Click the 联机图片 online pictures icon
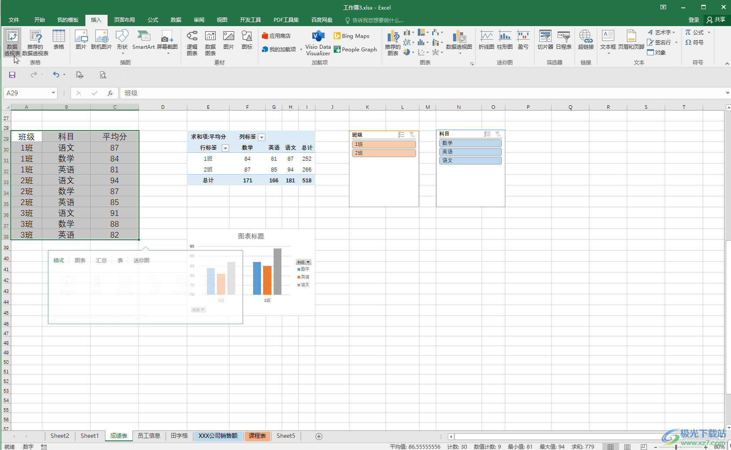This screenshot has height=450, width=731. 101,40
